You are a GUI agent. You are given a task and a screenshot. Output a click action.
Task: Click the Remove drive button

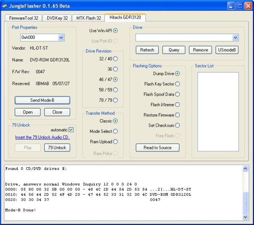(200, 50)
